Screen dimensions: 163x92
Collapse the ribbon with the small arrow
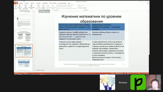148,10
